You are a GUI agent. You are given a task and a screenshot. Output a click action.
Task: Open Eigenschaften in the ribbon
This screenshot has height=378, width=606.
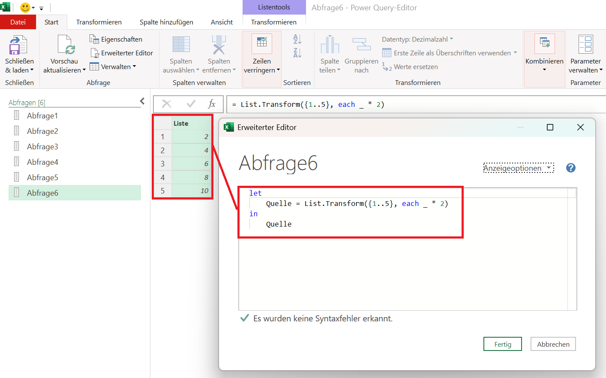[x=116, y=39]
